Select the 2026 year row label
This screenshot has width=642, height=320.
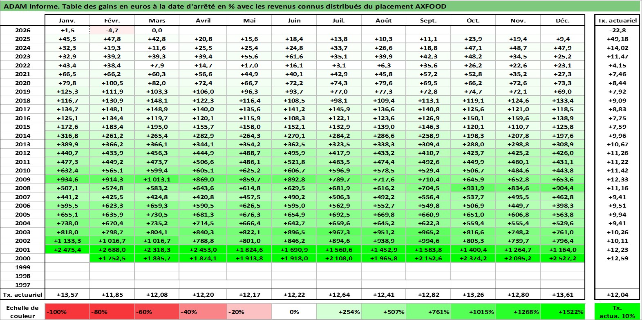pyautogui.click(x=22, y=30)
